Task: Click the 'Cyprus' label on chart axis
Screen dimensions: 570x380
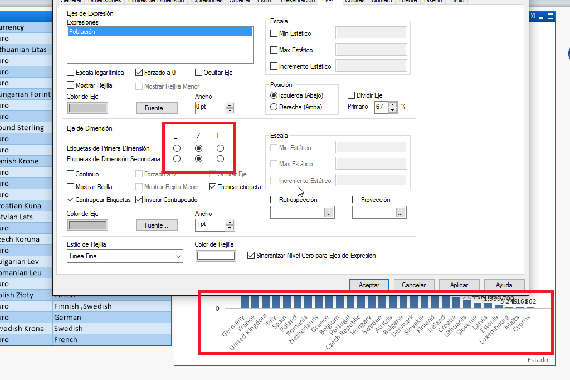Action: 522,323
